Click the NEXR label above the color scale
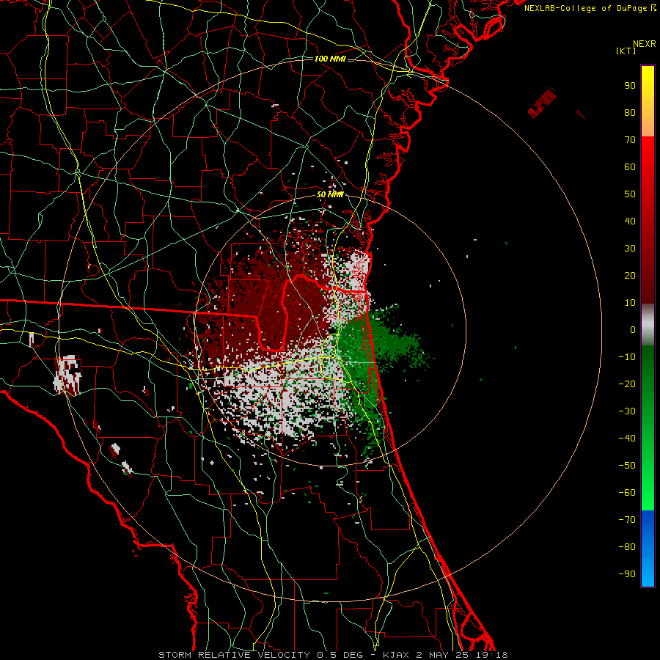This screenshot has height=660, width=660. (x=644, y=44)
